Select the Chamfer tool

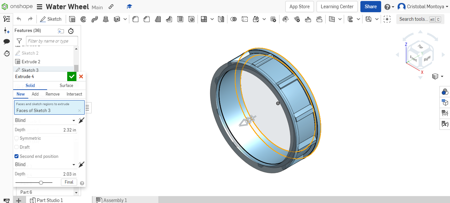click(147, 19)
